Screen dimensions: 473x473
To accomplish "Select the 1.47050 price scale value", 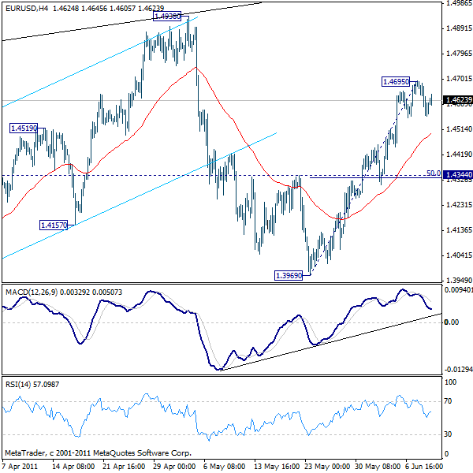I will (458, 79).
